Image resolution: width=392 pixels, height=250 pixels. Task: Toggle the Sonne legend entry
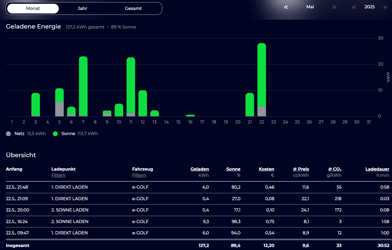point(68,134)
